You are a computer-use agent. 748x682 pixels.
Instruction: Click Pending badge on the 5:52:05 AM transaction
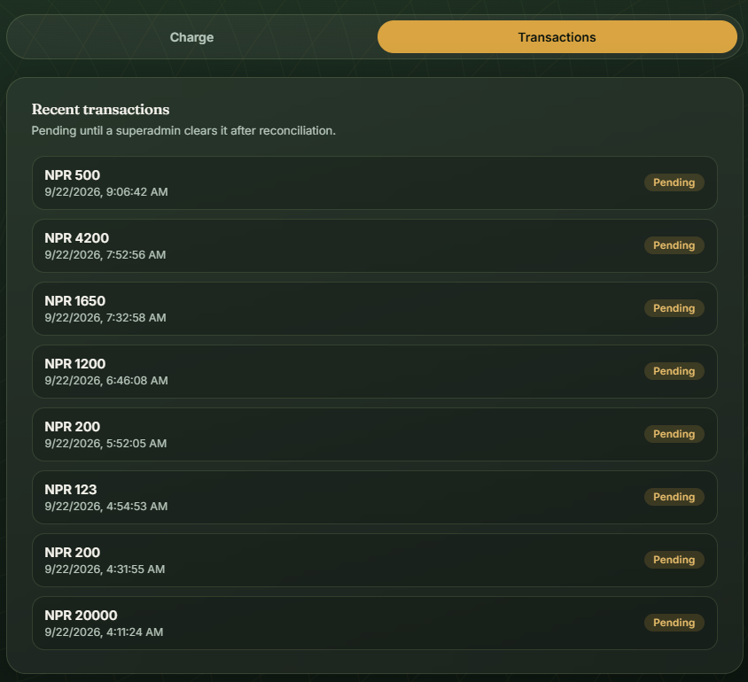click(x=674, y=434)
